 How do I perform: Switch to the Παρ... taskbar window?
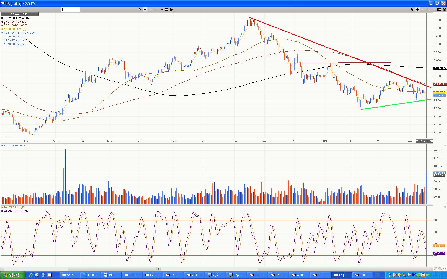click(236, 275)
